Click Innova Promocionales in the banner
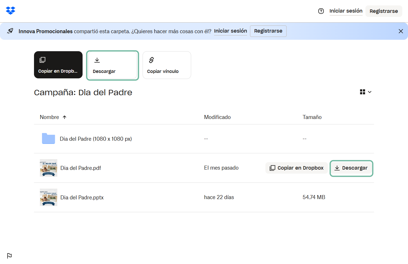Image resolution: width=408 pixels, height=264 pixels. pos(45,31)
